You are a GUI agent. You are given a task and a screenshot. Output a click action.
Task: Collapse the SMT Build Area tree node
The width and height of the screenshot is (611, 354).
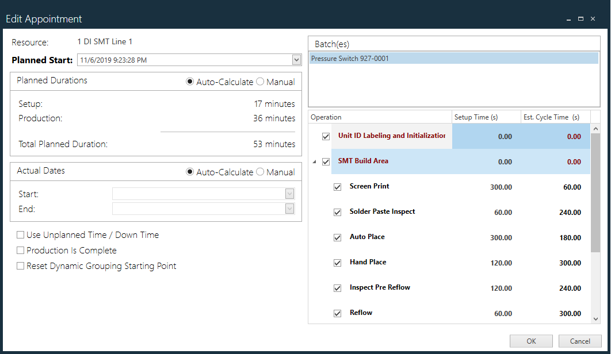pos(314,161)
